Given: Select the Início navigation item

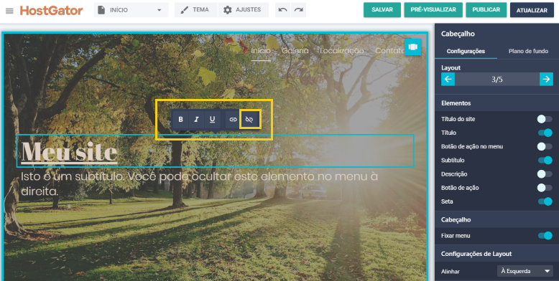Looking at the screenshot, I should 261,51.
